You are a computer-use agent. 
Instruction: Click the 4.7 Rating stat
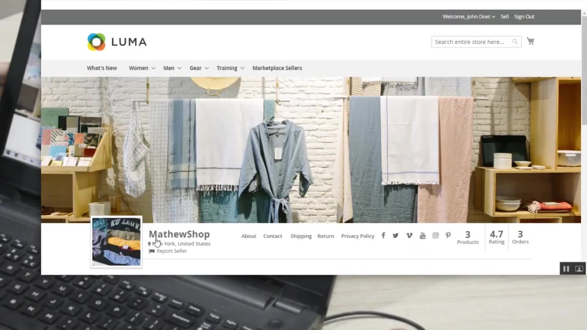point(496,237)
